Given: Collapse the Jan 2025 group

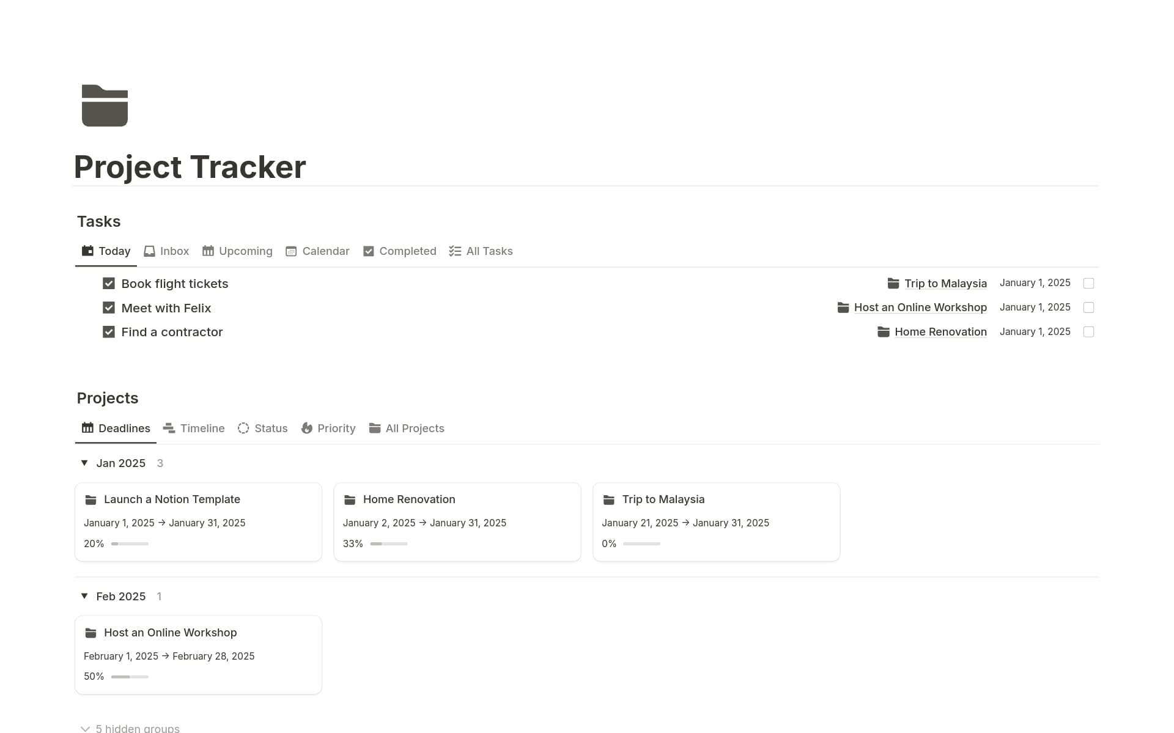Looking at the screenshot, I should [84, 463].
